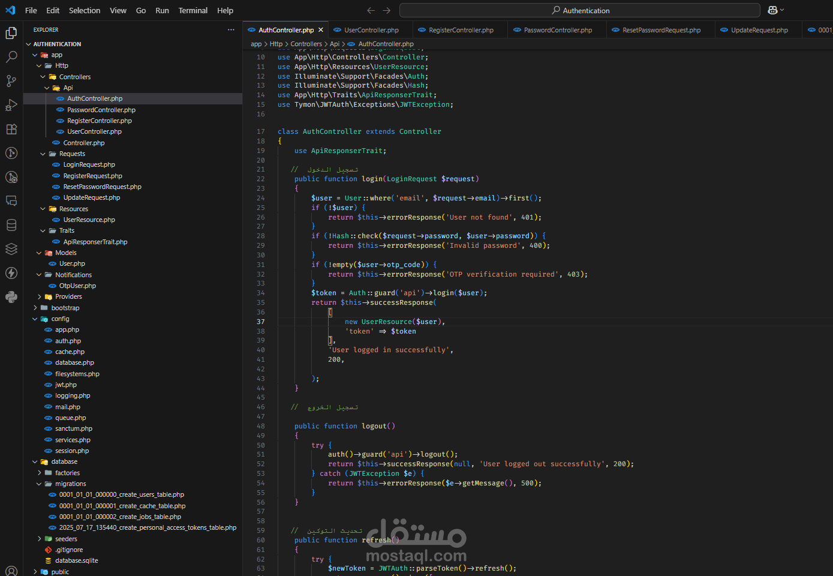Switch to the PasswordController.php tab
This screenshot has width=833, height=576.
557,30
